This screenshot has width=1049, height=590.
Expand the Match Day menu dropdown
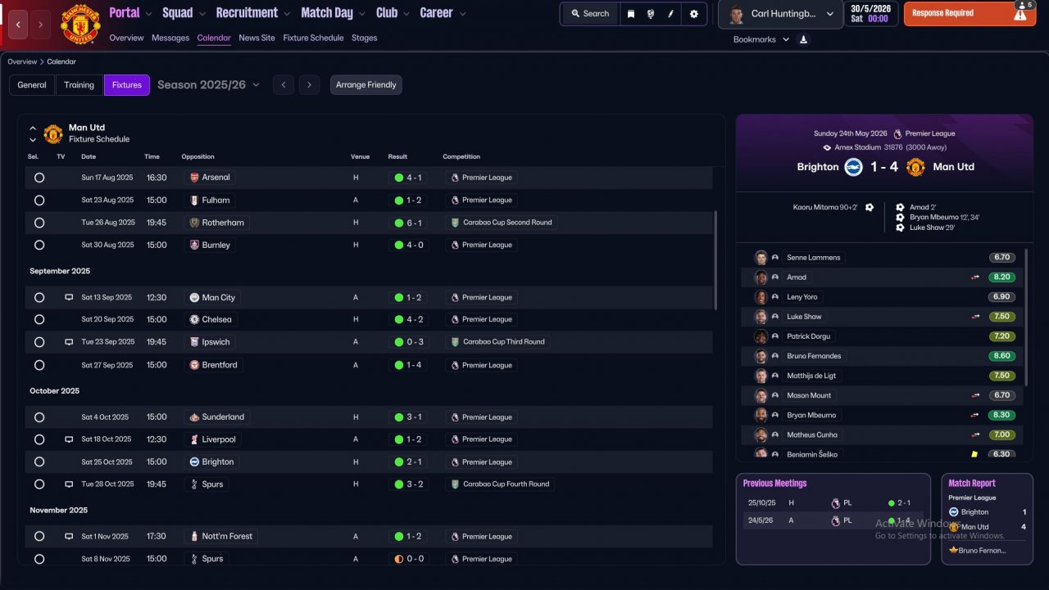click(x=361, y=13)
